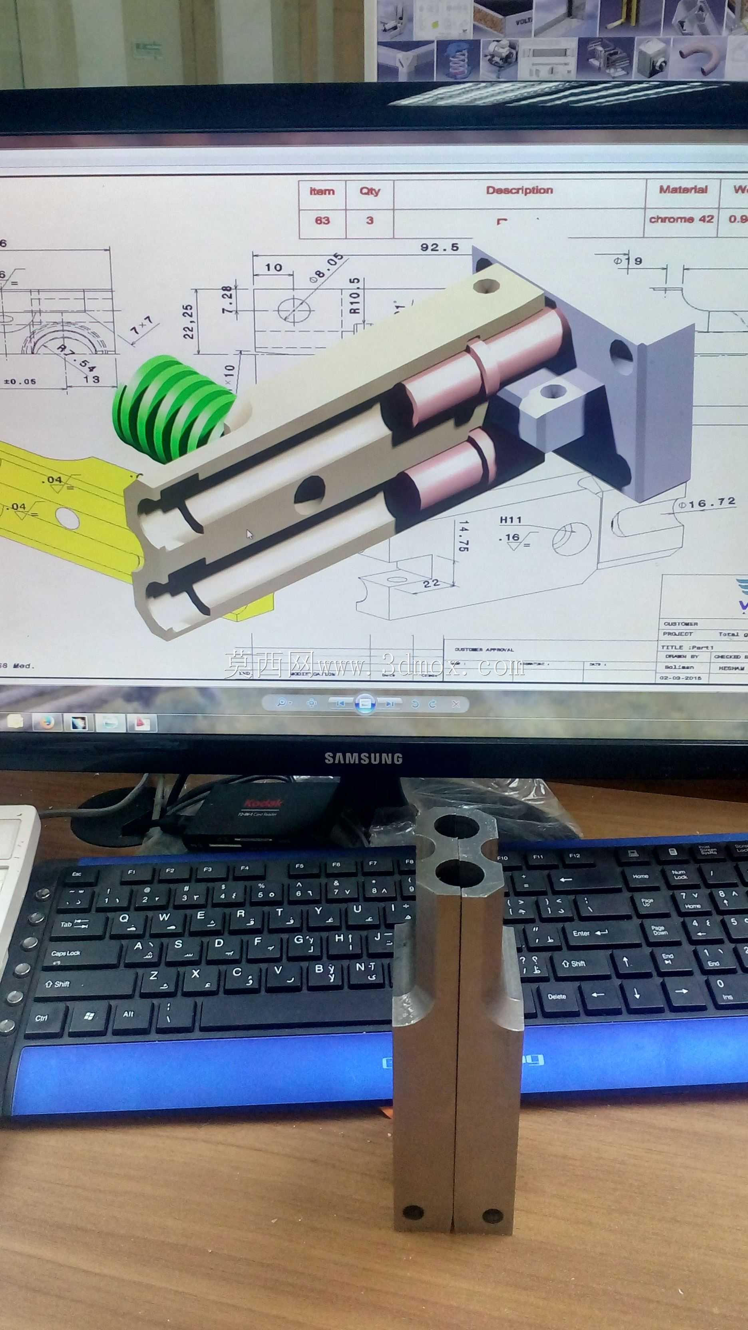Click the item number "63" cell

(x=322, y=221)
